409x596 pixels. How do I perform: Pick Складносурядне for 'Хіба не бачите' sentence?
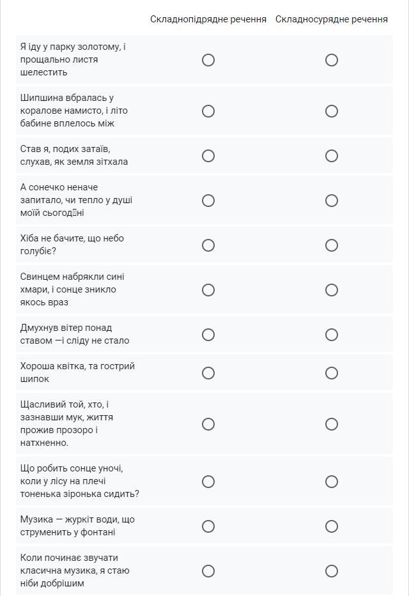tap(332, 245)
